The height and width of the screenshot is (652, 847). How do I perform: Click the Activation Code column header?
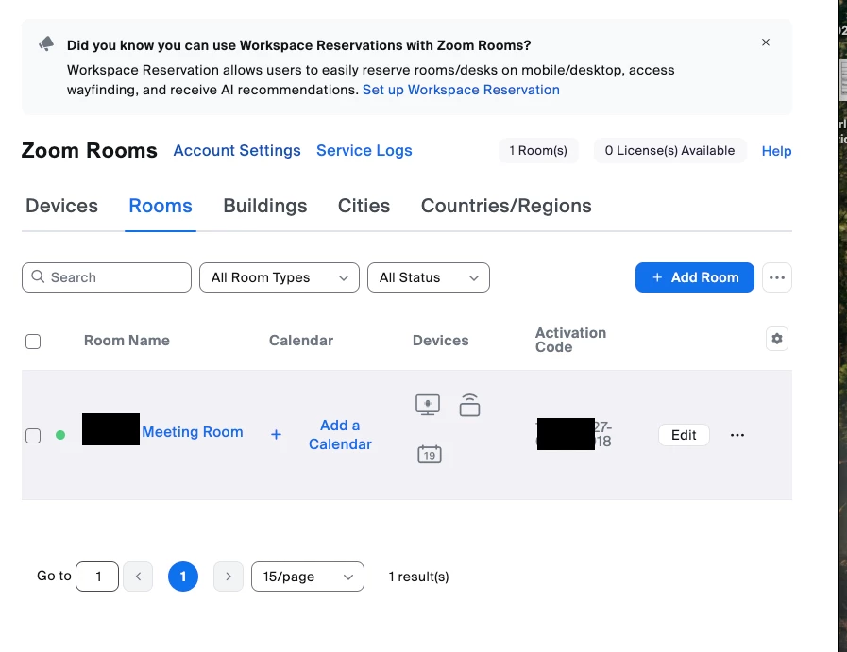pyautogui.click(x=571, y=340)
